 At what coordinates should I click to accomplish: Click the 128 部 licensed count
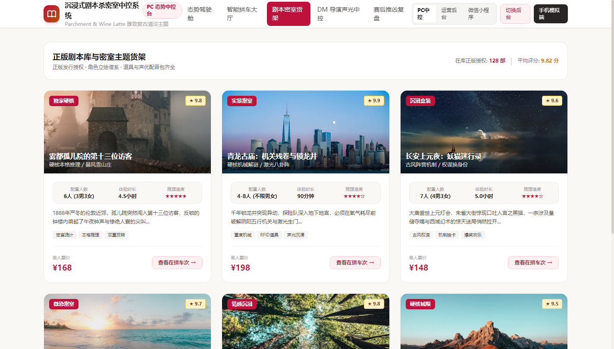pyautogui.click(x=497, y=61)
